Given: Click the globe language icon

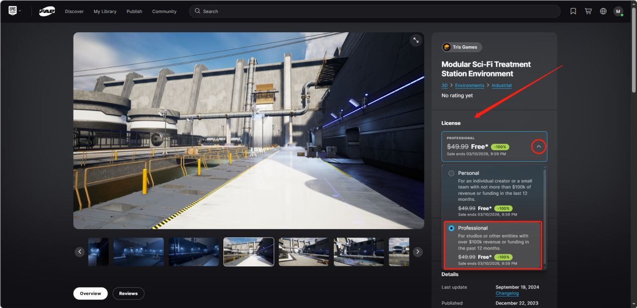Looking at the screenshot, I should (603, 11).
